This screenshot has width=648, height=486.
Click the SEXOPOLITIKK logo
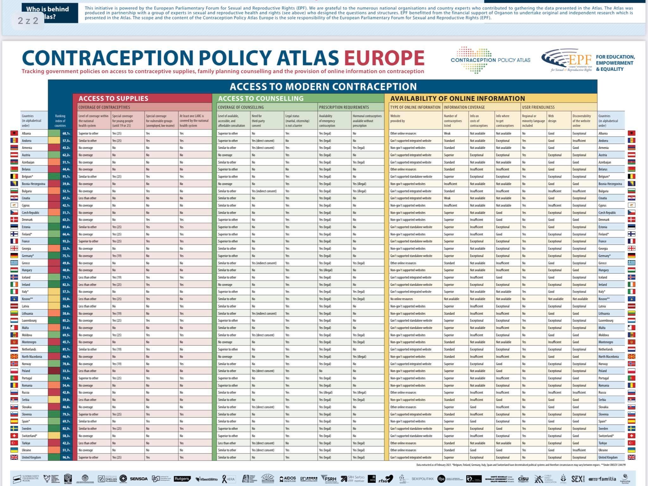(x=423, y=479)
